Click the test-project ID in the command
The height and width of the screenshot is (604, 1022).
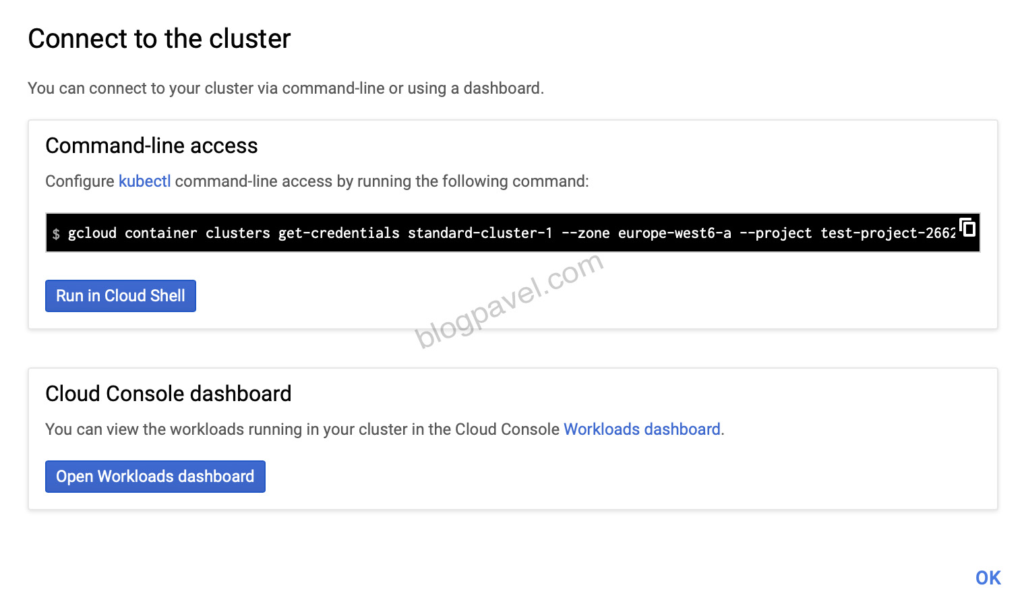tap(887, 233)
